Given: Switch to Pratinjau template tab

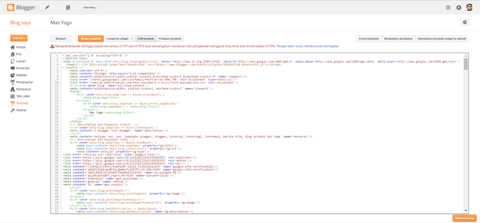Looking at the screenshot, I should (170, 39).
